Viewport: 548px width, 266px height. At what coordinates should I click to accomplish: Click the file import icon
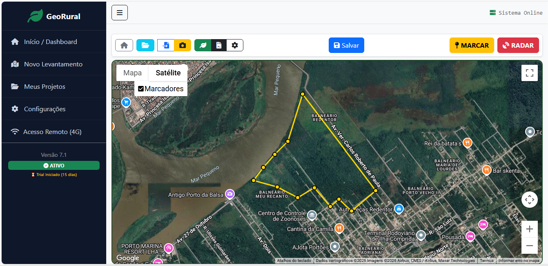coord(166,45)
